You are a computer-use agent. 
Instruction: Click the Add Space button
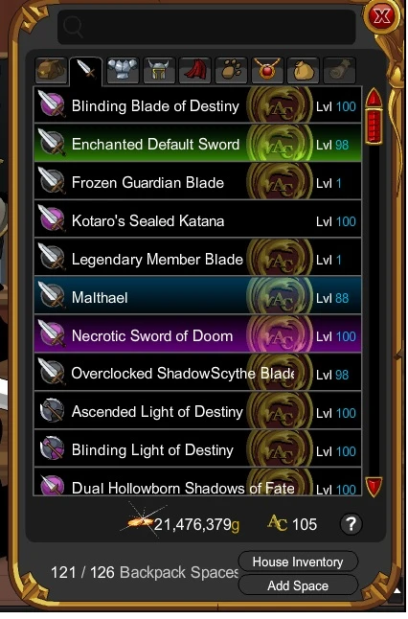click(298, 585)
